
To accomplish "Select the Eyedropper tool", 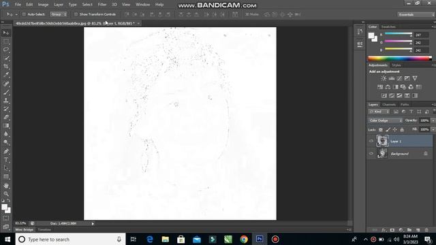I will (x=6, y=75).
